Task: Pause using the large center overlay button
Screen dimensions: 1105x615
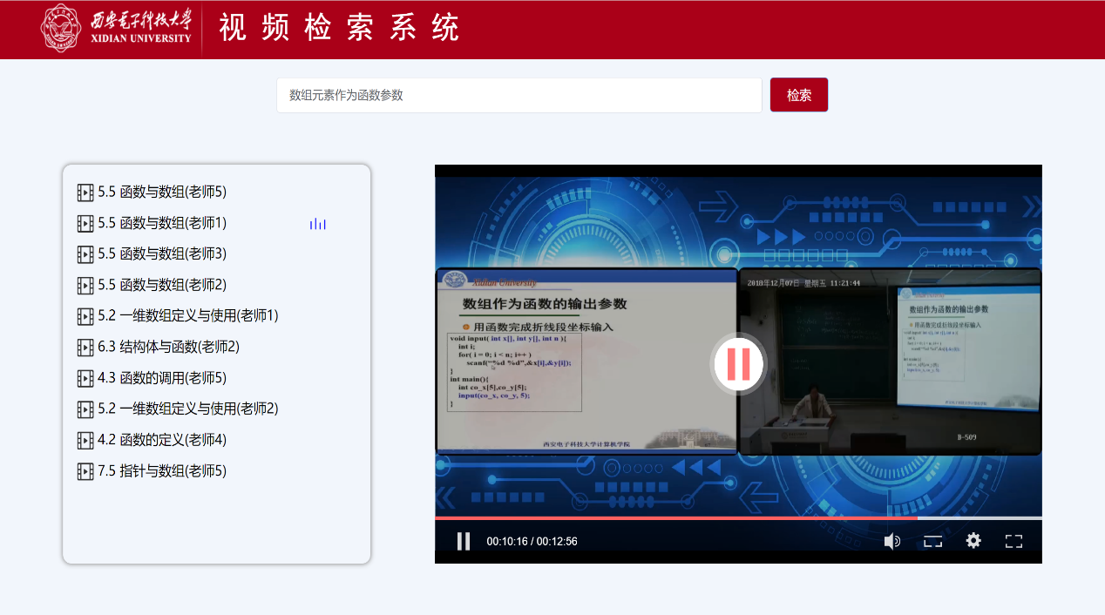Action: 738,363
